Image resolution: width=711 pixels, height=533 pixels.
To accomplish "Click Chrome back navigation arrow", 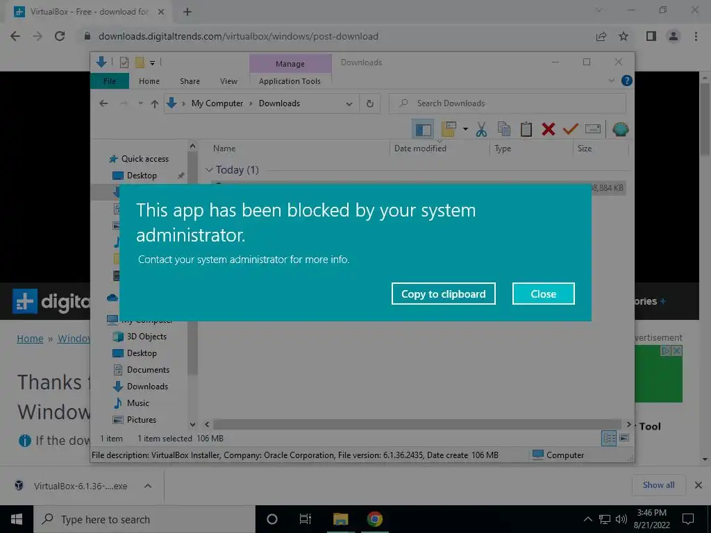I will coord(15,36).
